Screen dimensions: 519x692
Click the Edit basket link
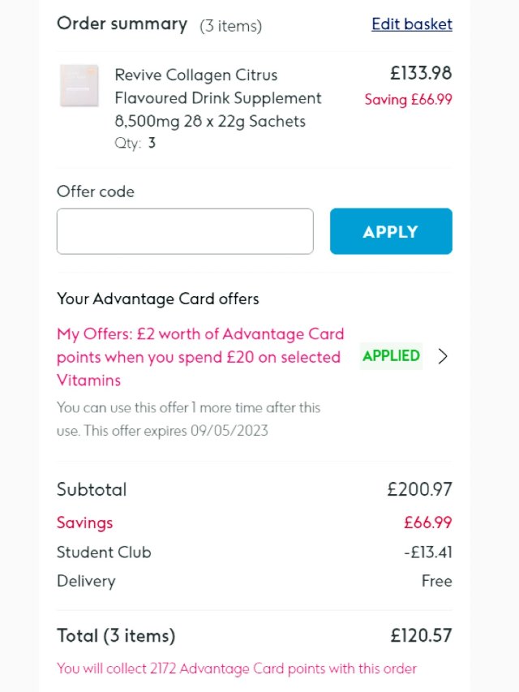411,24
